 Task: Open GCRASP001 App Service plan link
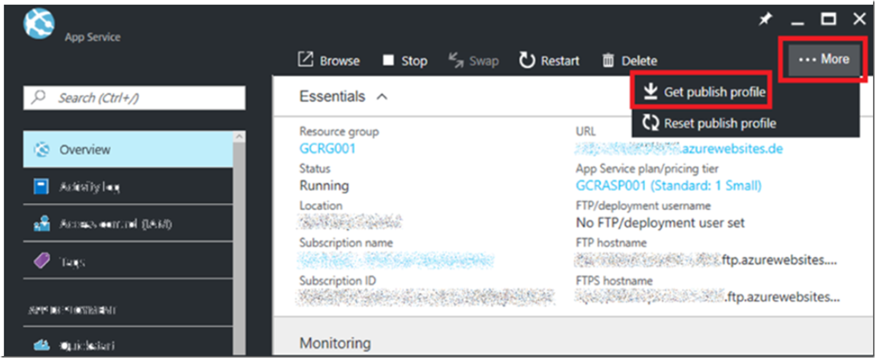point(668,186)
